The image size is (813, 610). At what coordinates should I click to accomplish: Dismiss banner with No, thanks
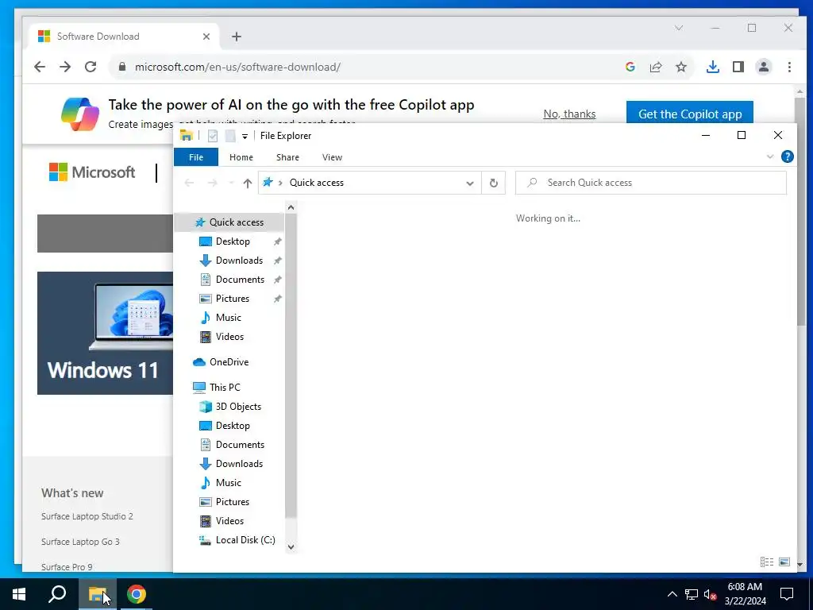click(569, 114)
